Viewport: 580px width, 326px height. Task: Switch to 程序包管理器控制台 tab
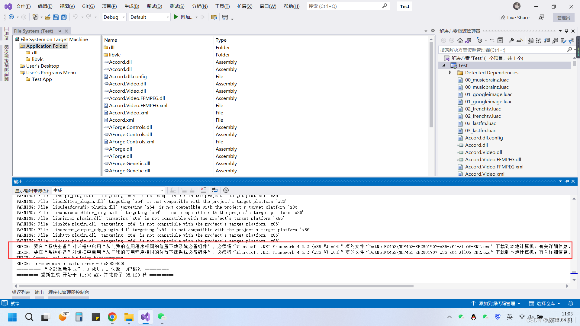tap(69, 292)
